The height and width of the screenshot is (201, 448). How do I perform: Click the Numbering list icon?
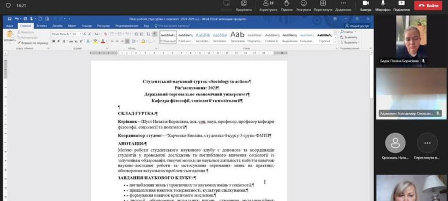pos(120,34)
